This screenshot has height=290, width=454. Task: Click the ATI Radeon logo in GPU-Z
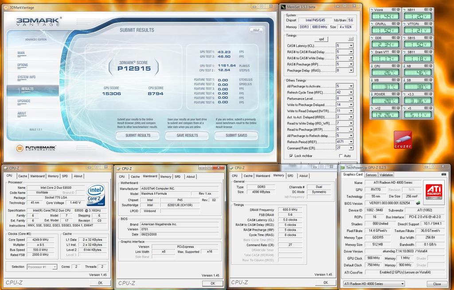coord(434,191)
